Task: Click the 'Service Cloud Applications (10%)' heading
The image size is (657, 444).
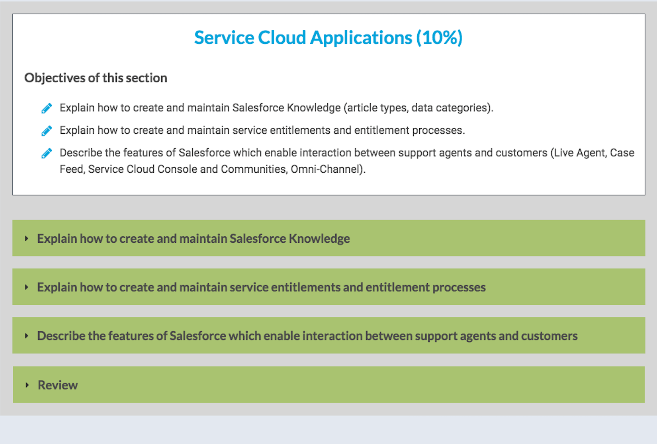Action: (328, 38)
